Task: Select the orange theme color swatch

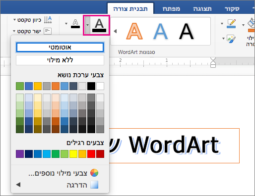Action: 56,86
